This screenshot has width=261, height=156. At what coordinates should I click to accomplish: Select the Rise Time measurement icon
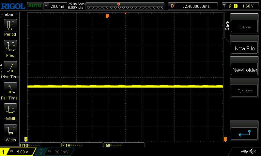point(10,68)
